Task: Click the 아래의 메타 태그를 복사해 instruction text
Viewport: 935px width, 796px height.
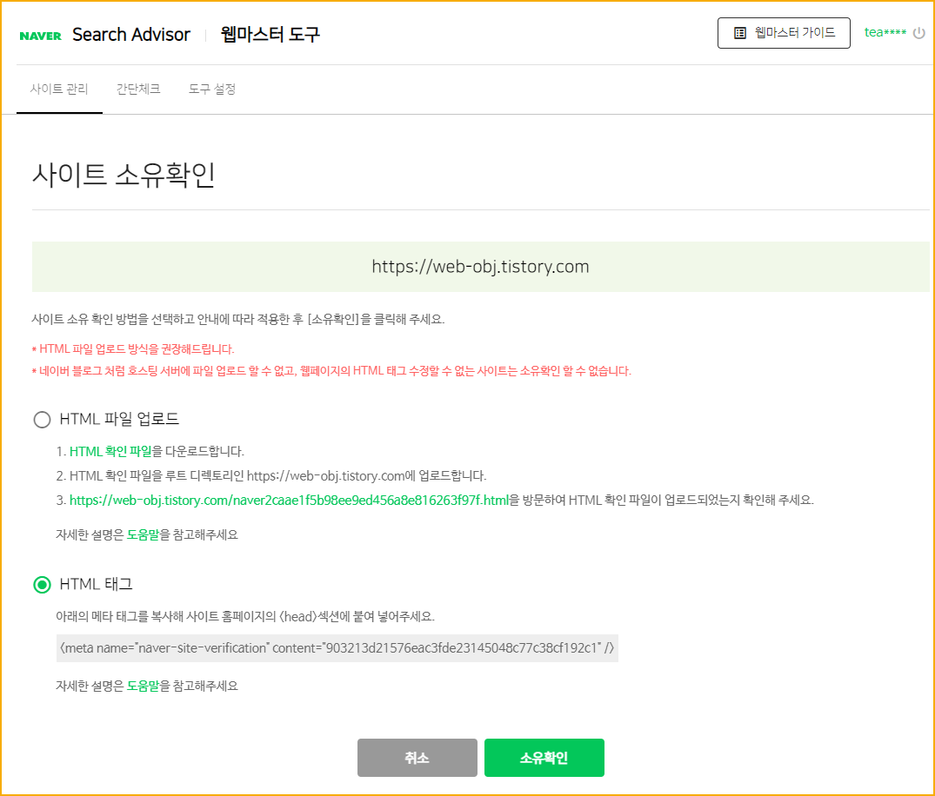Action: pyautogui.click(x=245, y=616)
